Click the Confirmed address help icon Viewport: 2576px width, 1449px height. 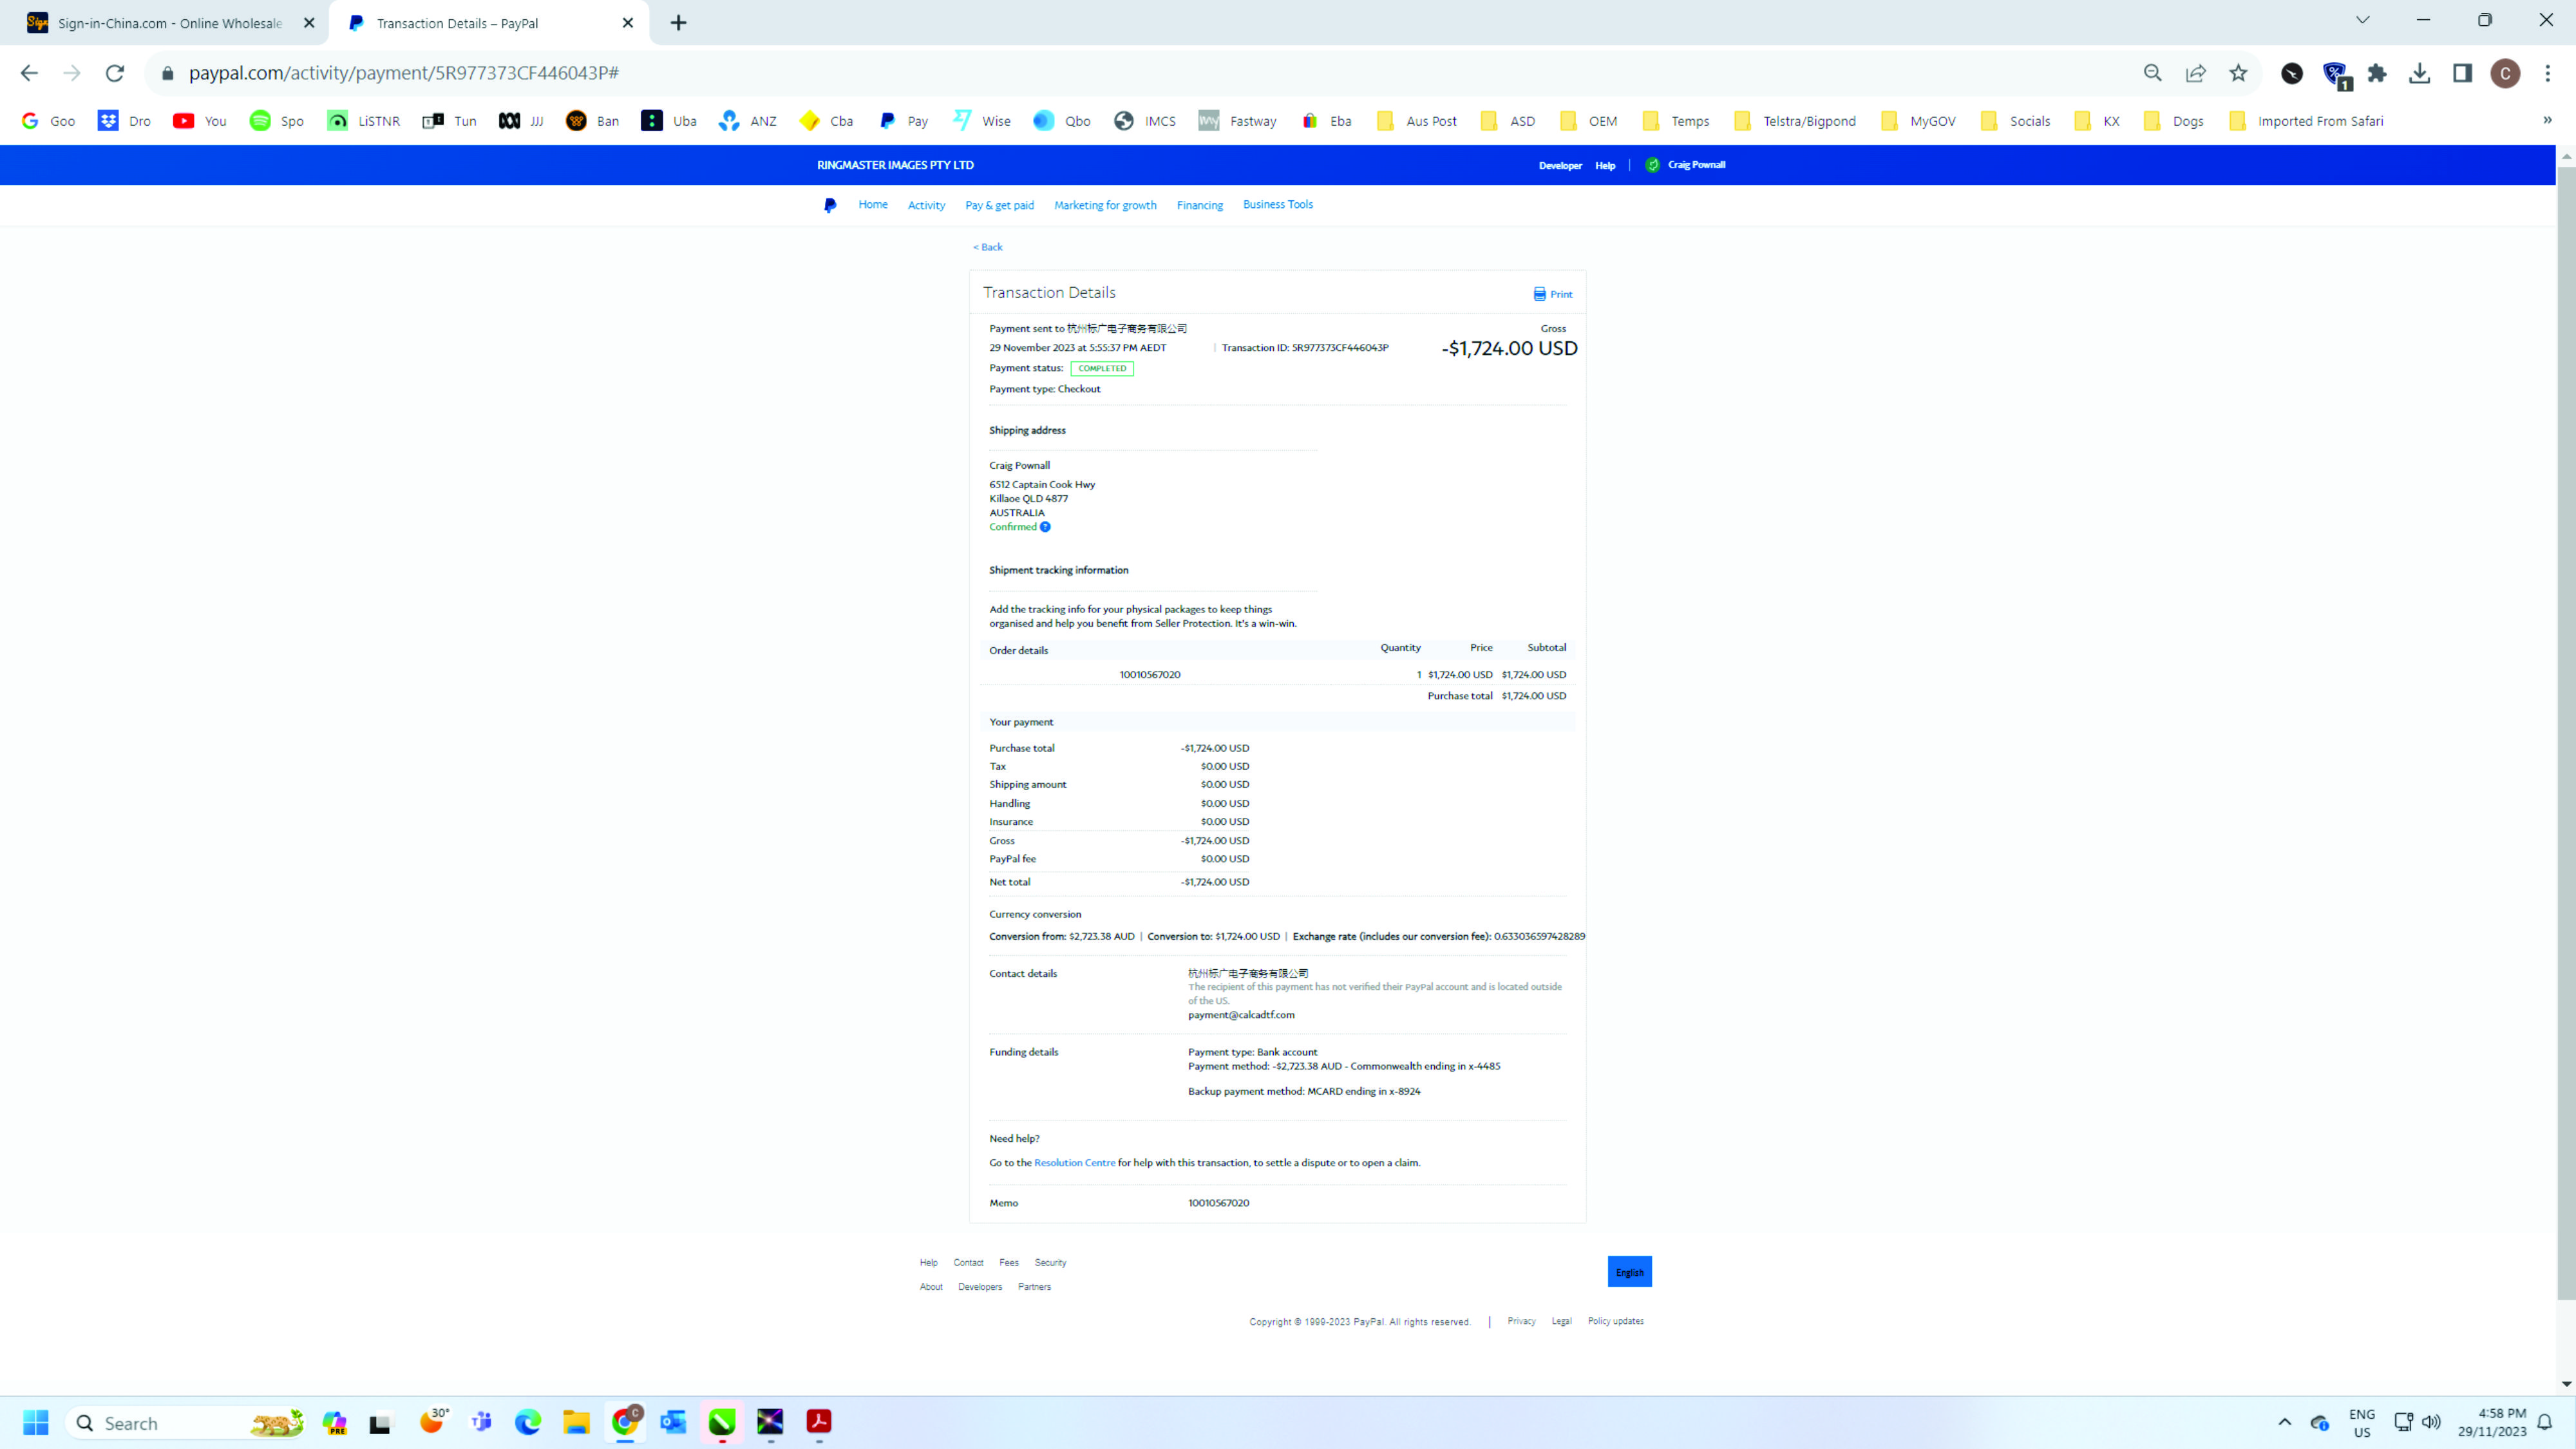click(1045, 527)
